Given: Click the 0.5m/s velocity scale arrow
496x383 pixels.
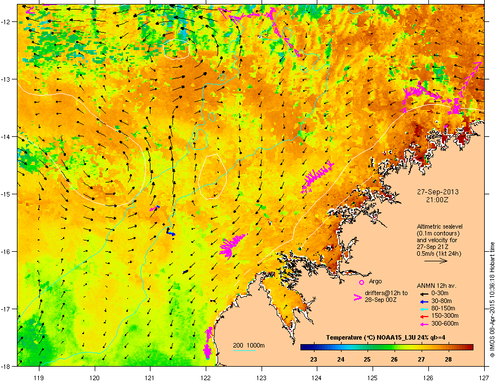Looking at the screenshot, I should [x=436, y=261].
